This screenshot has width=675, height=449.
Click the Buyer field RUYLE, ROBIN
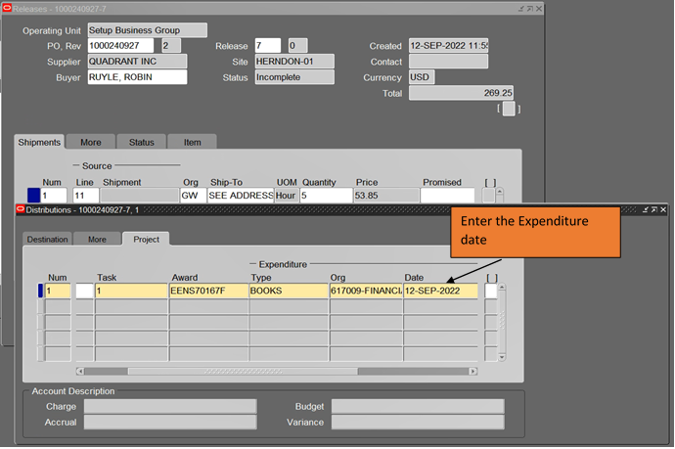coord(137,77)
